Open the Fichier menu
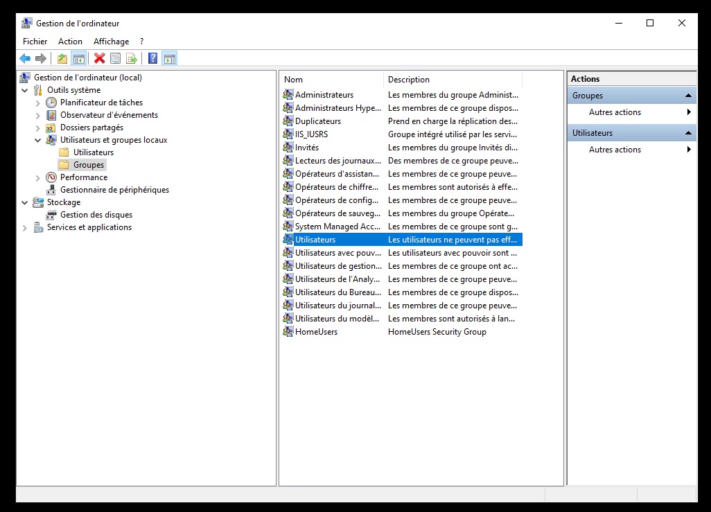 pyautogui.click(x=35, y=42)
